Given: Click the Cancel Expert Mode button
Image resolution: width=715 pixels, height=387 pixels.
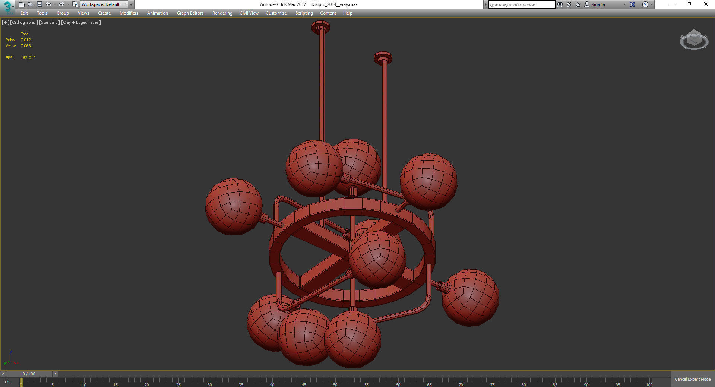Looking at the screenshot, I should (x=692, y=379).
